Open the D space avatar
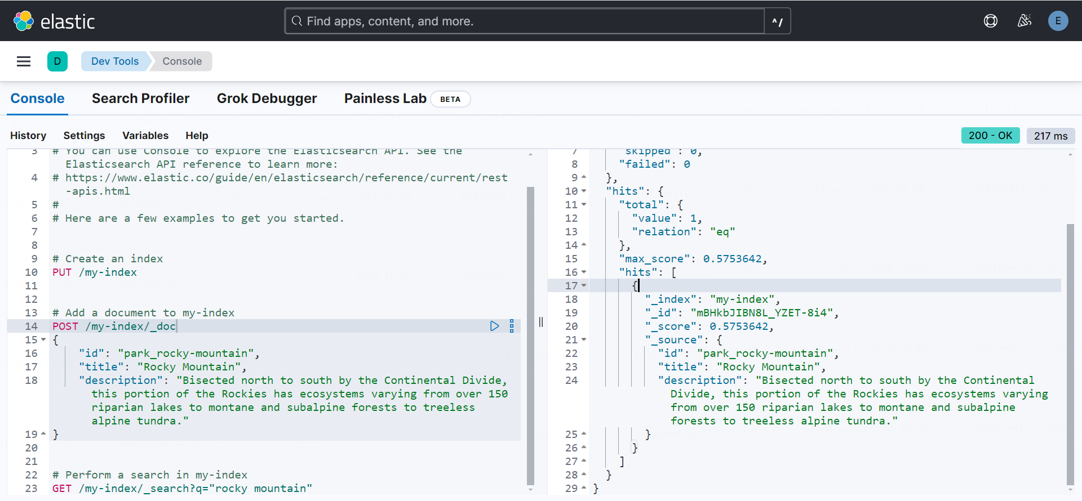The height and width of the screenshot is (501, 1082). pyautogui.click(x=57, y=61)
